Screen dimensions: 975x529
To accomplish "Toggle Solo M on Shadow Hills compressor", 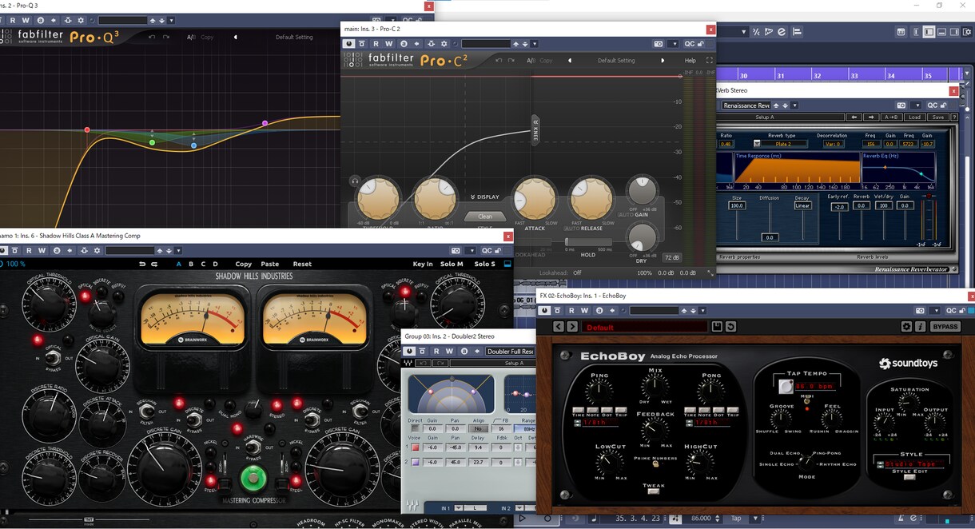I will [452, 264].
